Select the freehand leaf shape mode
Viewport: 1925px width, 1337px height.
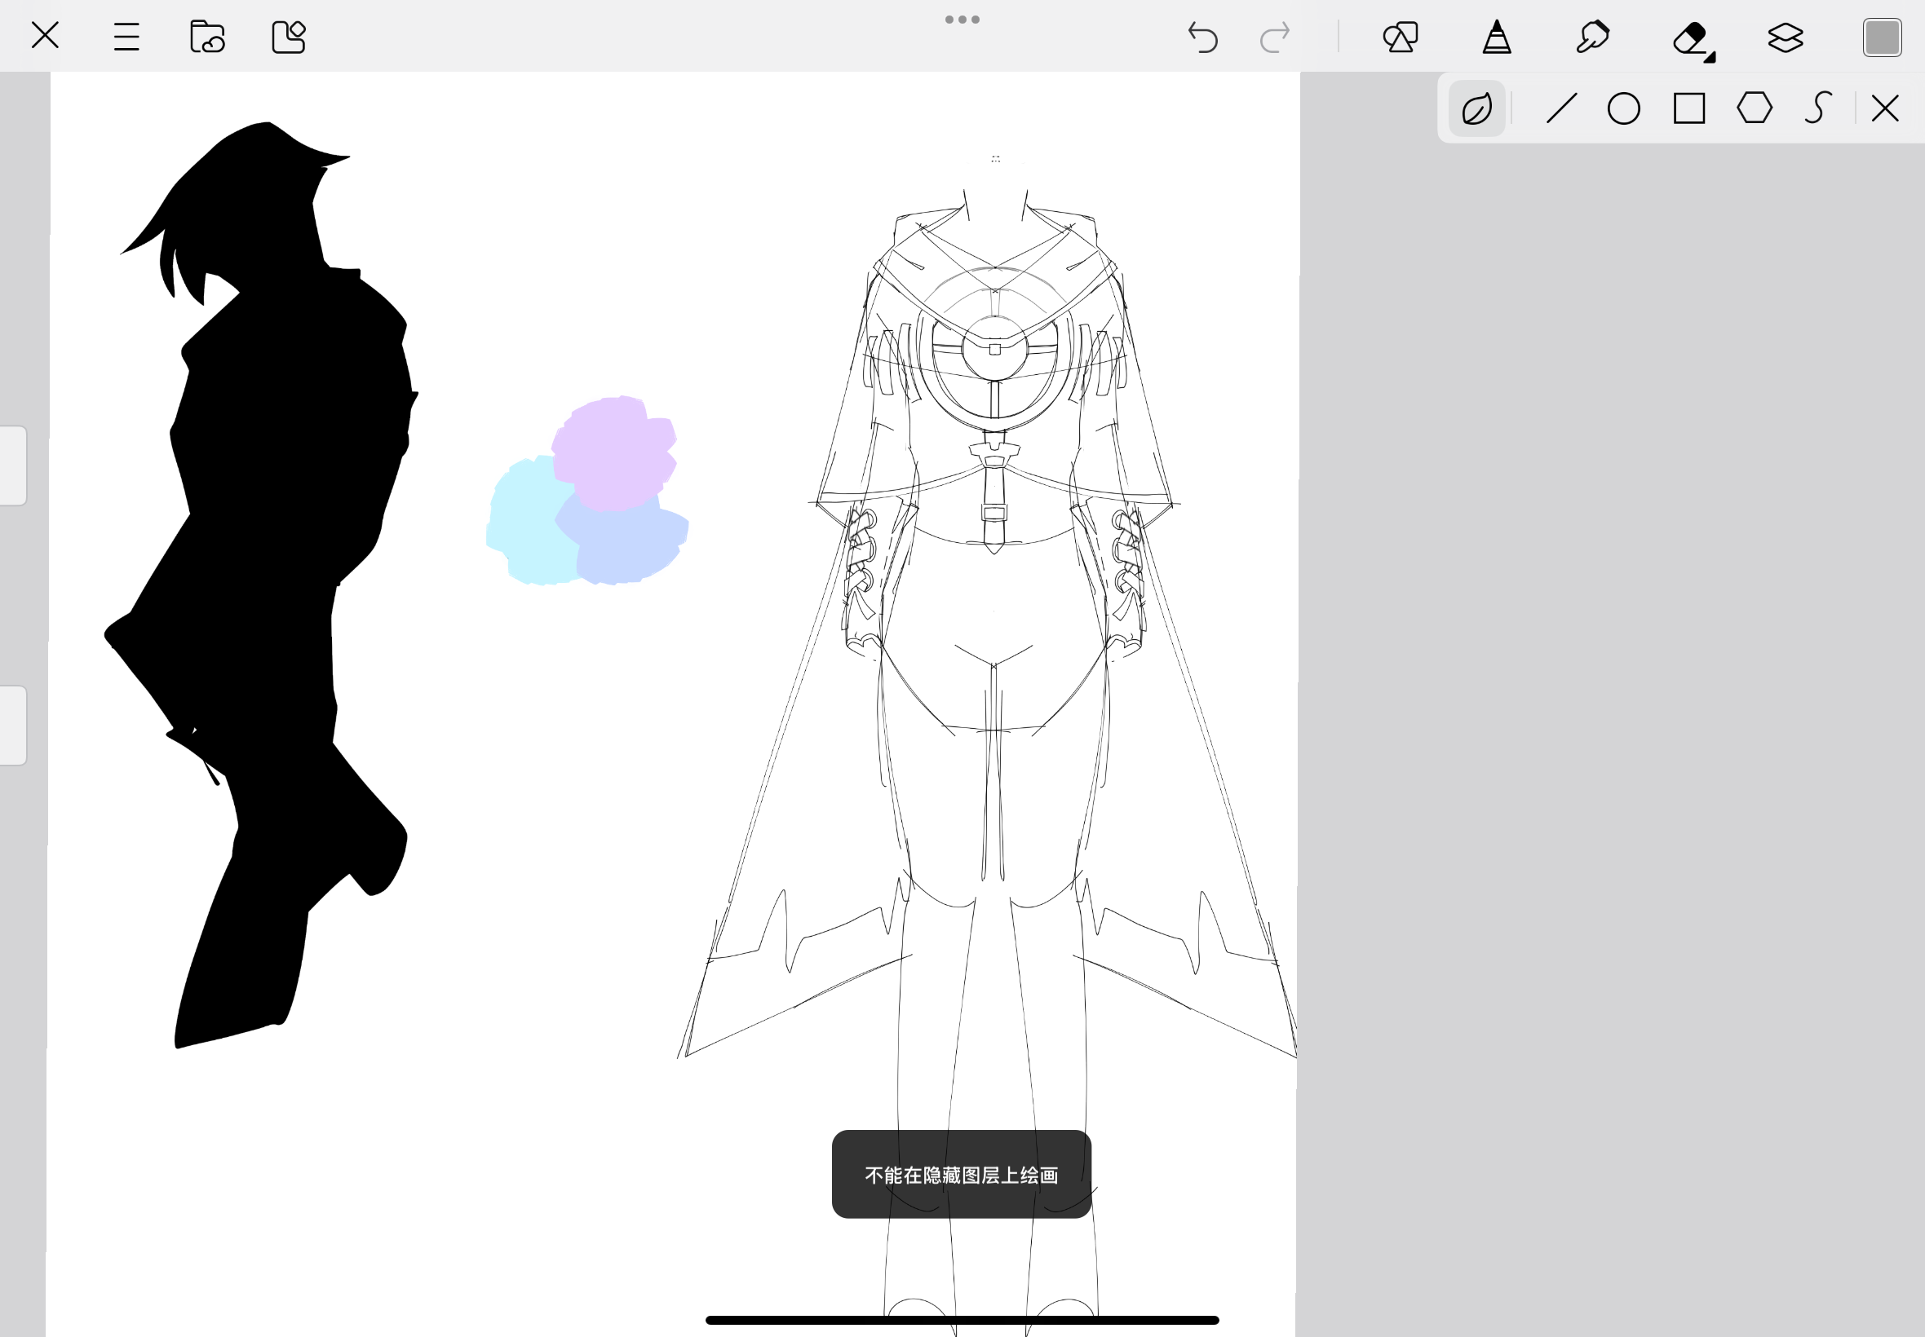coord(1476,108)
